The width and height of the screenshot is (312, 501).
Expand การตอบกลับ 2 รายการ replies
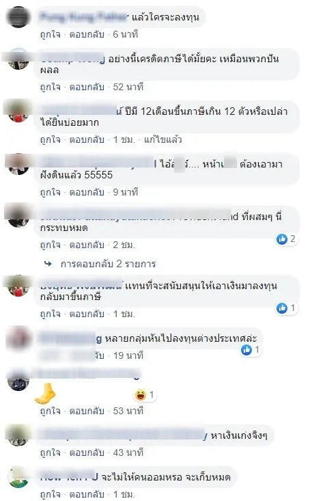tap(108, 264)
